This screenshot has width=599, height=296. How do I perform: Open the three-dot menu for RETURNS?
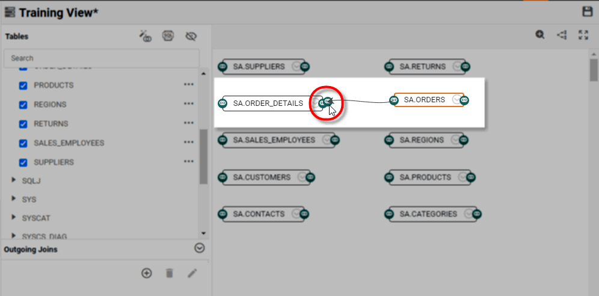189,124
